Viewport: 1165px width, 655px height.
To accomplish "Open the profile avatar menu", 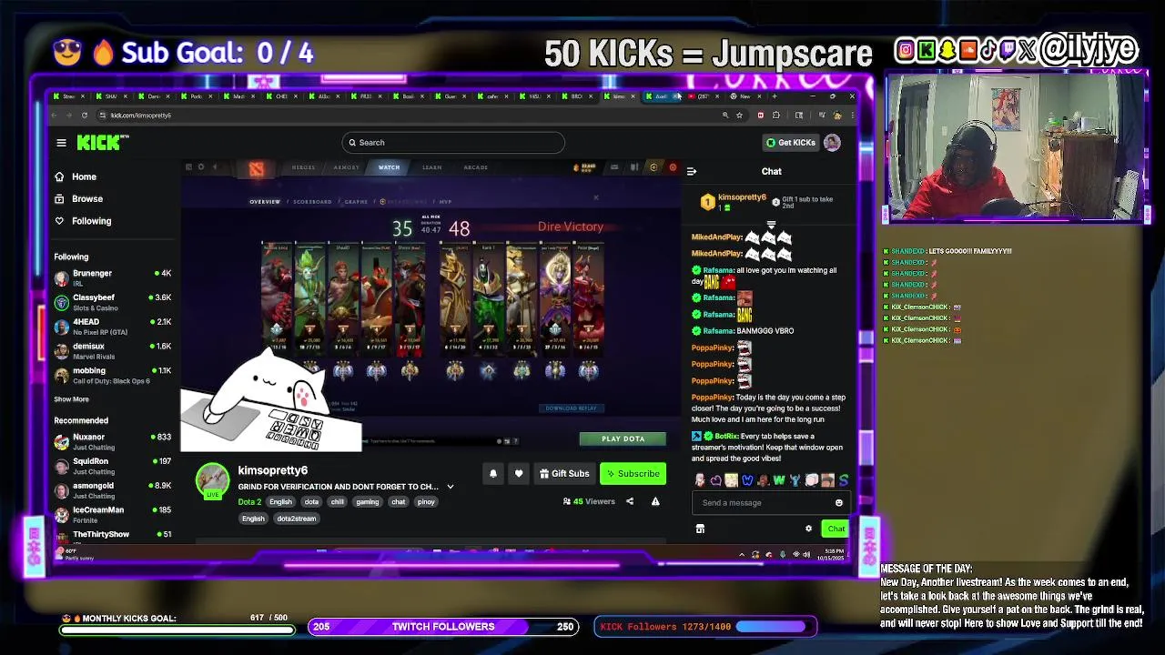I will (832, 143).
